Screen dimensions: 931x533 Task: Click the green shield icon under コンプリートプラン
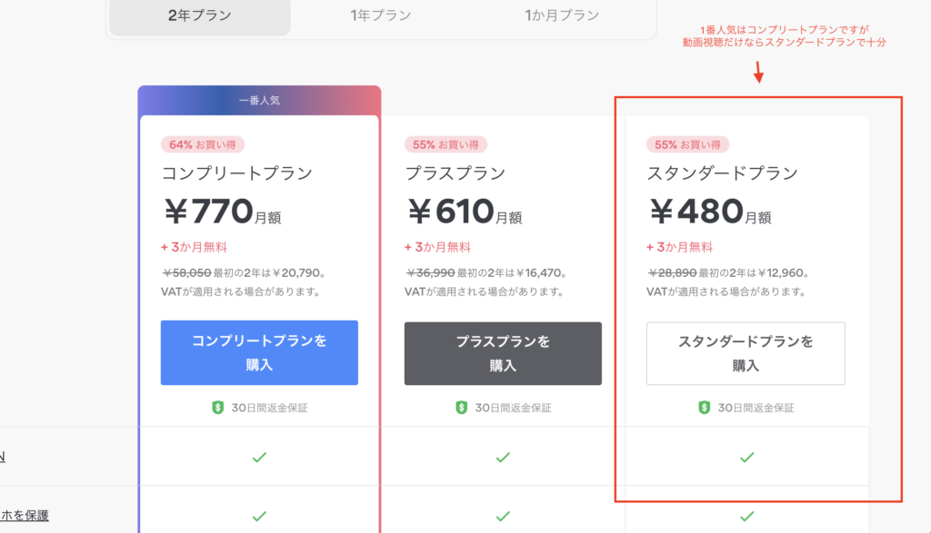[x=218, y=408]
